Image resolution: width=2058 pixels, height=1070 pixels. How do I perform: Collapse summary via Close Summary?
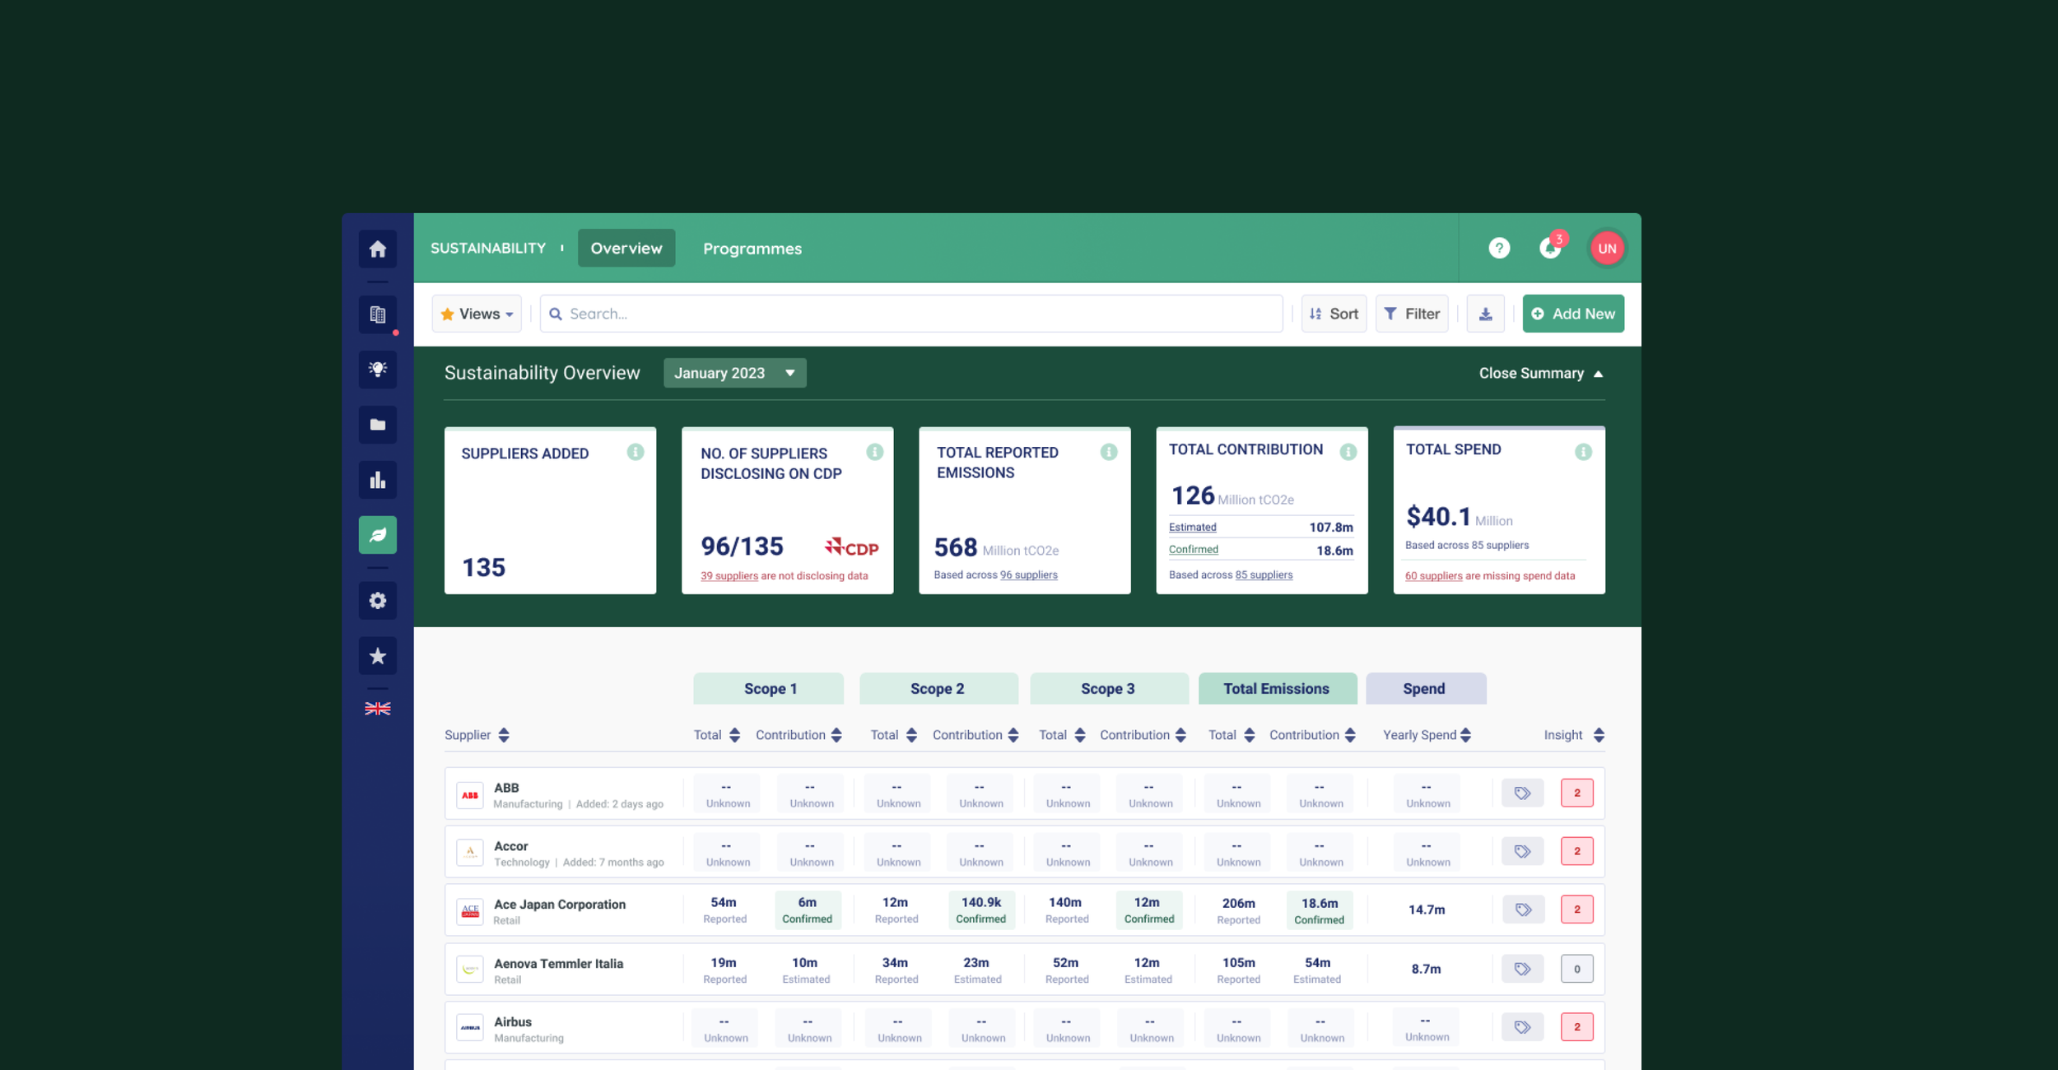point(1540,374)
